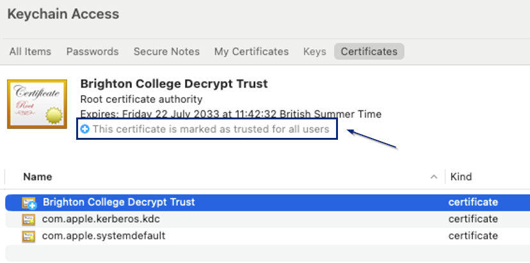Click the Brighton College Decrypt Trust heading
Image resolution: width=530 pixels, height=263 pixels.
pos(174,84)
